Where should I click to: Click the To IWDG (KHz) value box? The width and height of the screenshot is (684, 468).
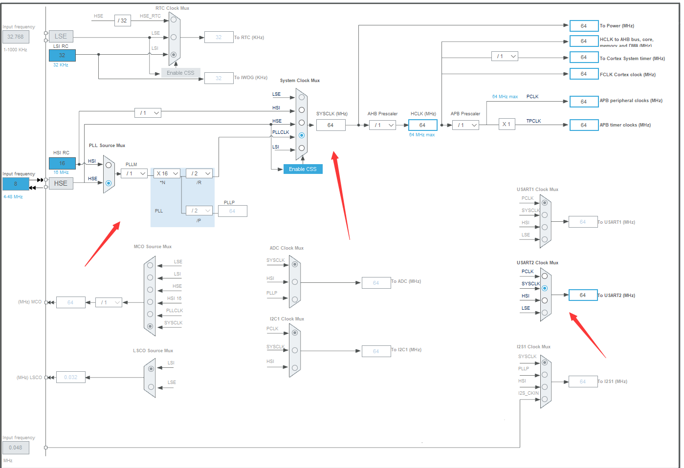[x=219, y=78]
